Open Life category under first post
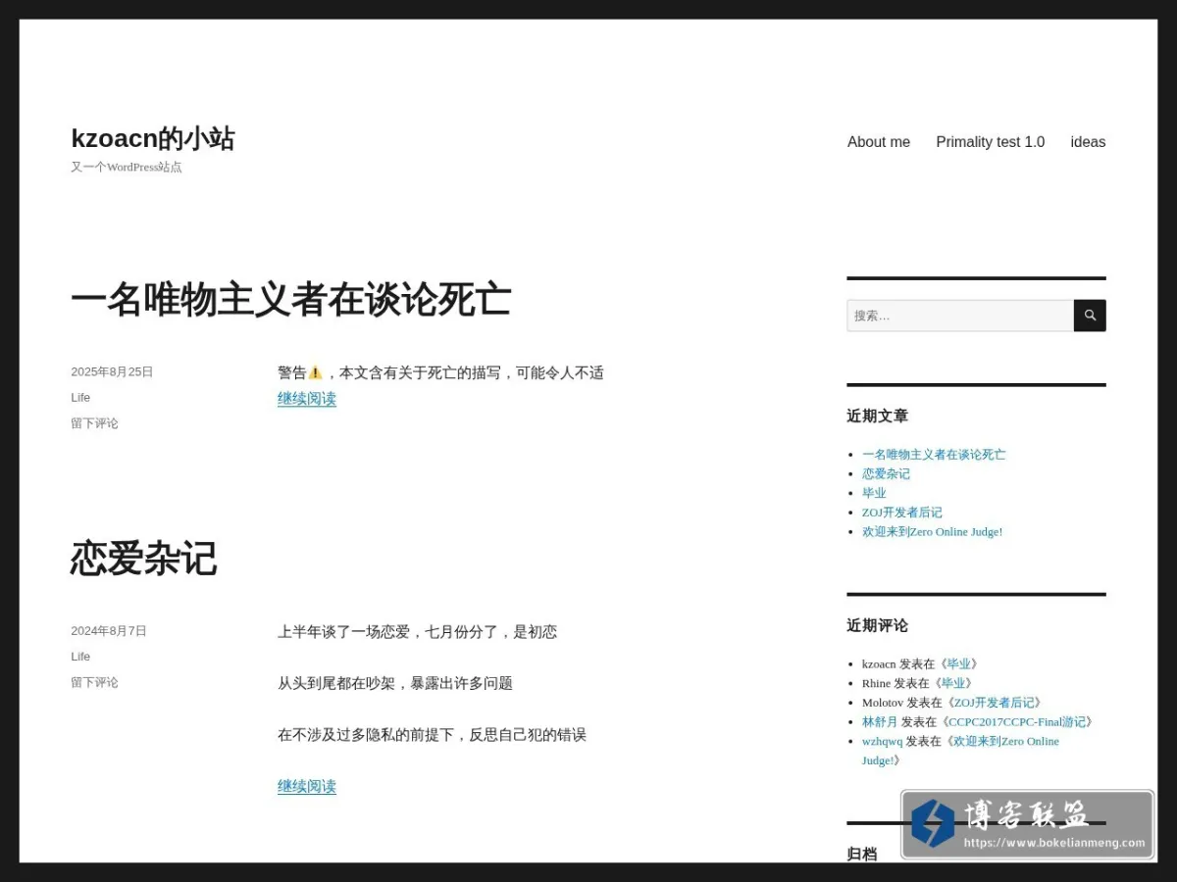Viewport: 1177px width, 882px height. (x=80, y=397)
